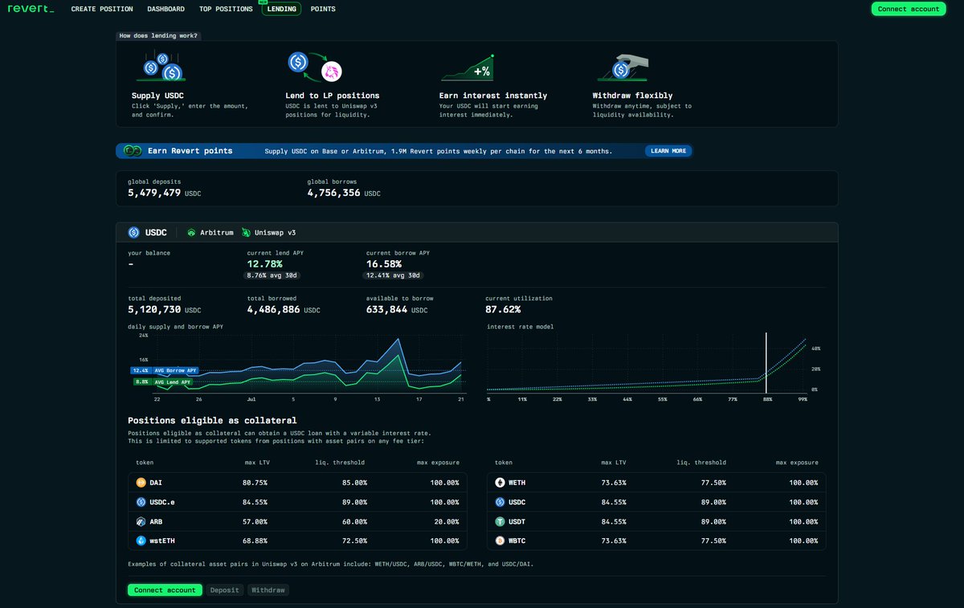Viewport: 964px width, 608px height.
Task: Click the USDT token icon
Action: 499,521
